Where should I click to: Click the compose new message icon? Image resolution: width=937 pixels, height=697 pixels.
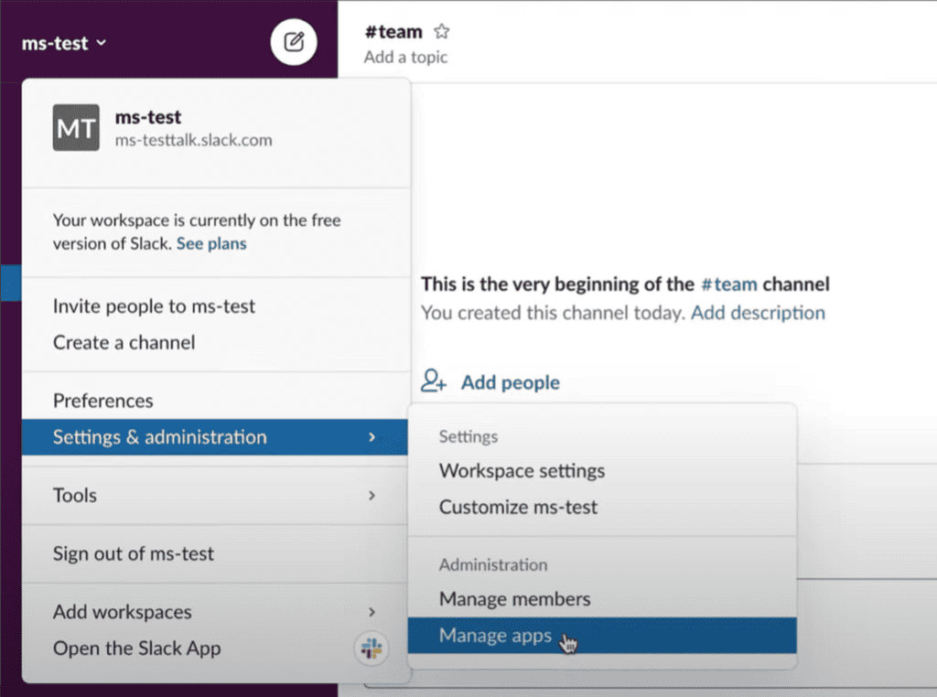[294, 42]
